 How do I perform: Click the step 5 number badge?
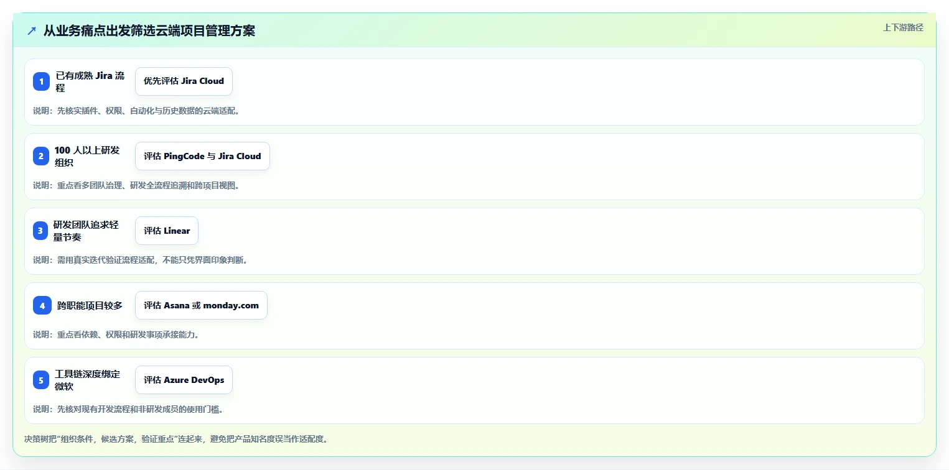coord(41,380)
